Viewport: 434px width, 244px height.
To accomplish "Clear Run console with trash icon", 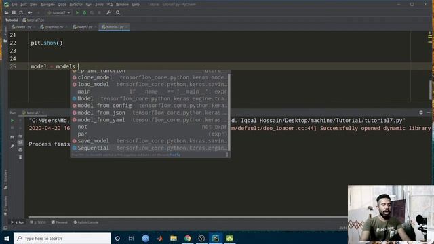I will pyautogui.click(x=20, y=157).
